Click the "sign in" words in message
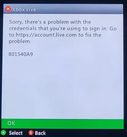This screenshot has width=127, height=137. (98, 29)
